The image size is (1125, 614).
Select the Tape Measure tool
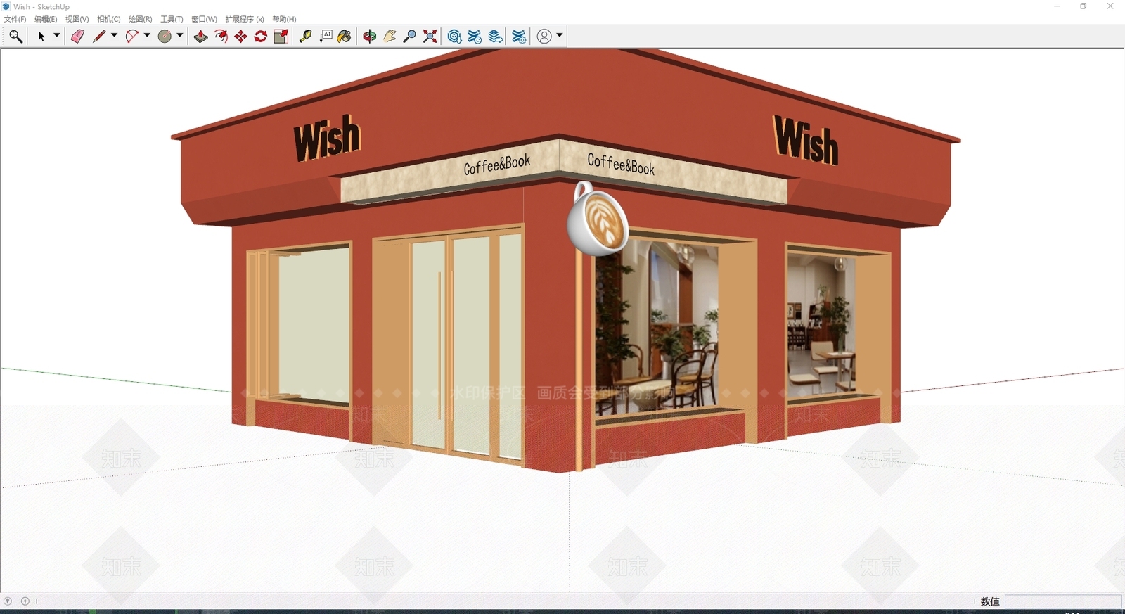pyautogui.click(x=306, y=37)
